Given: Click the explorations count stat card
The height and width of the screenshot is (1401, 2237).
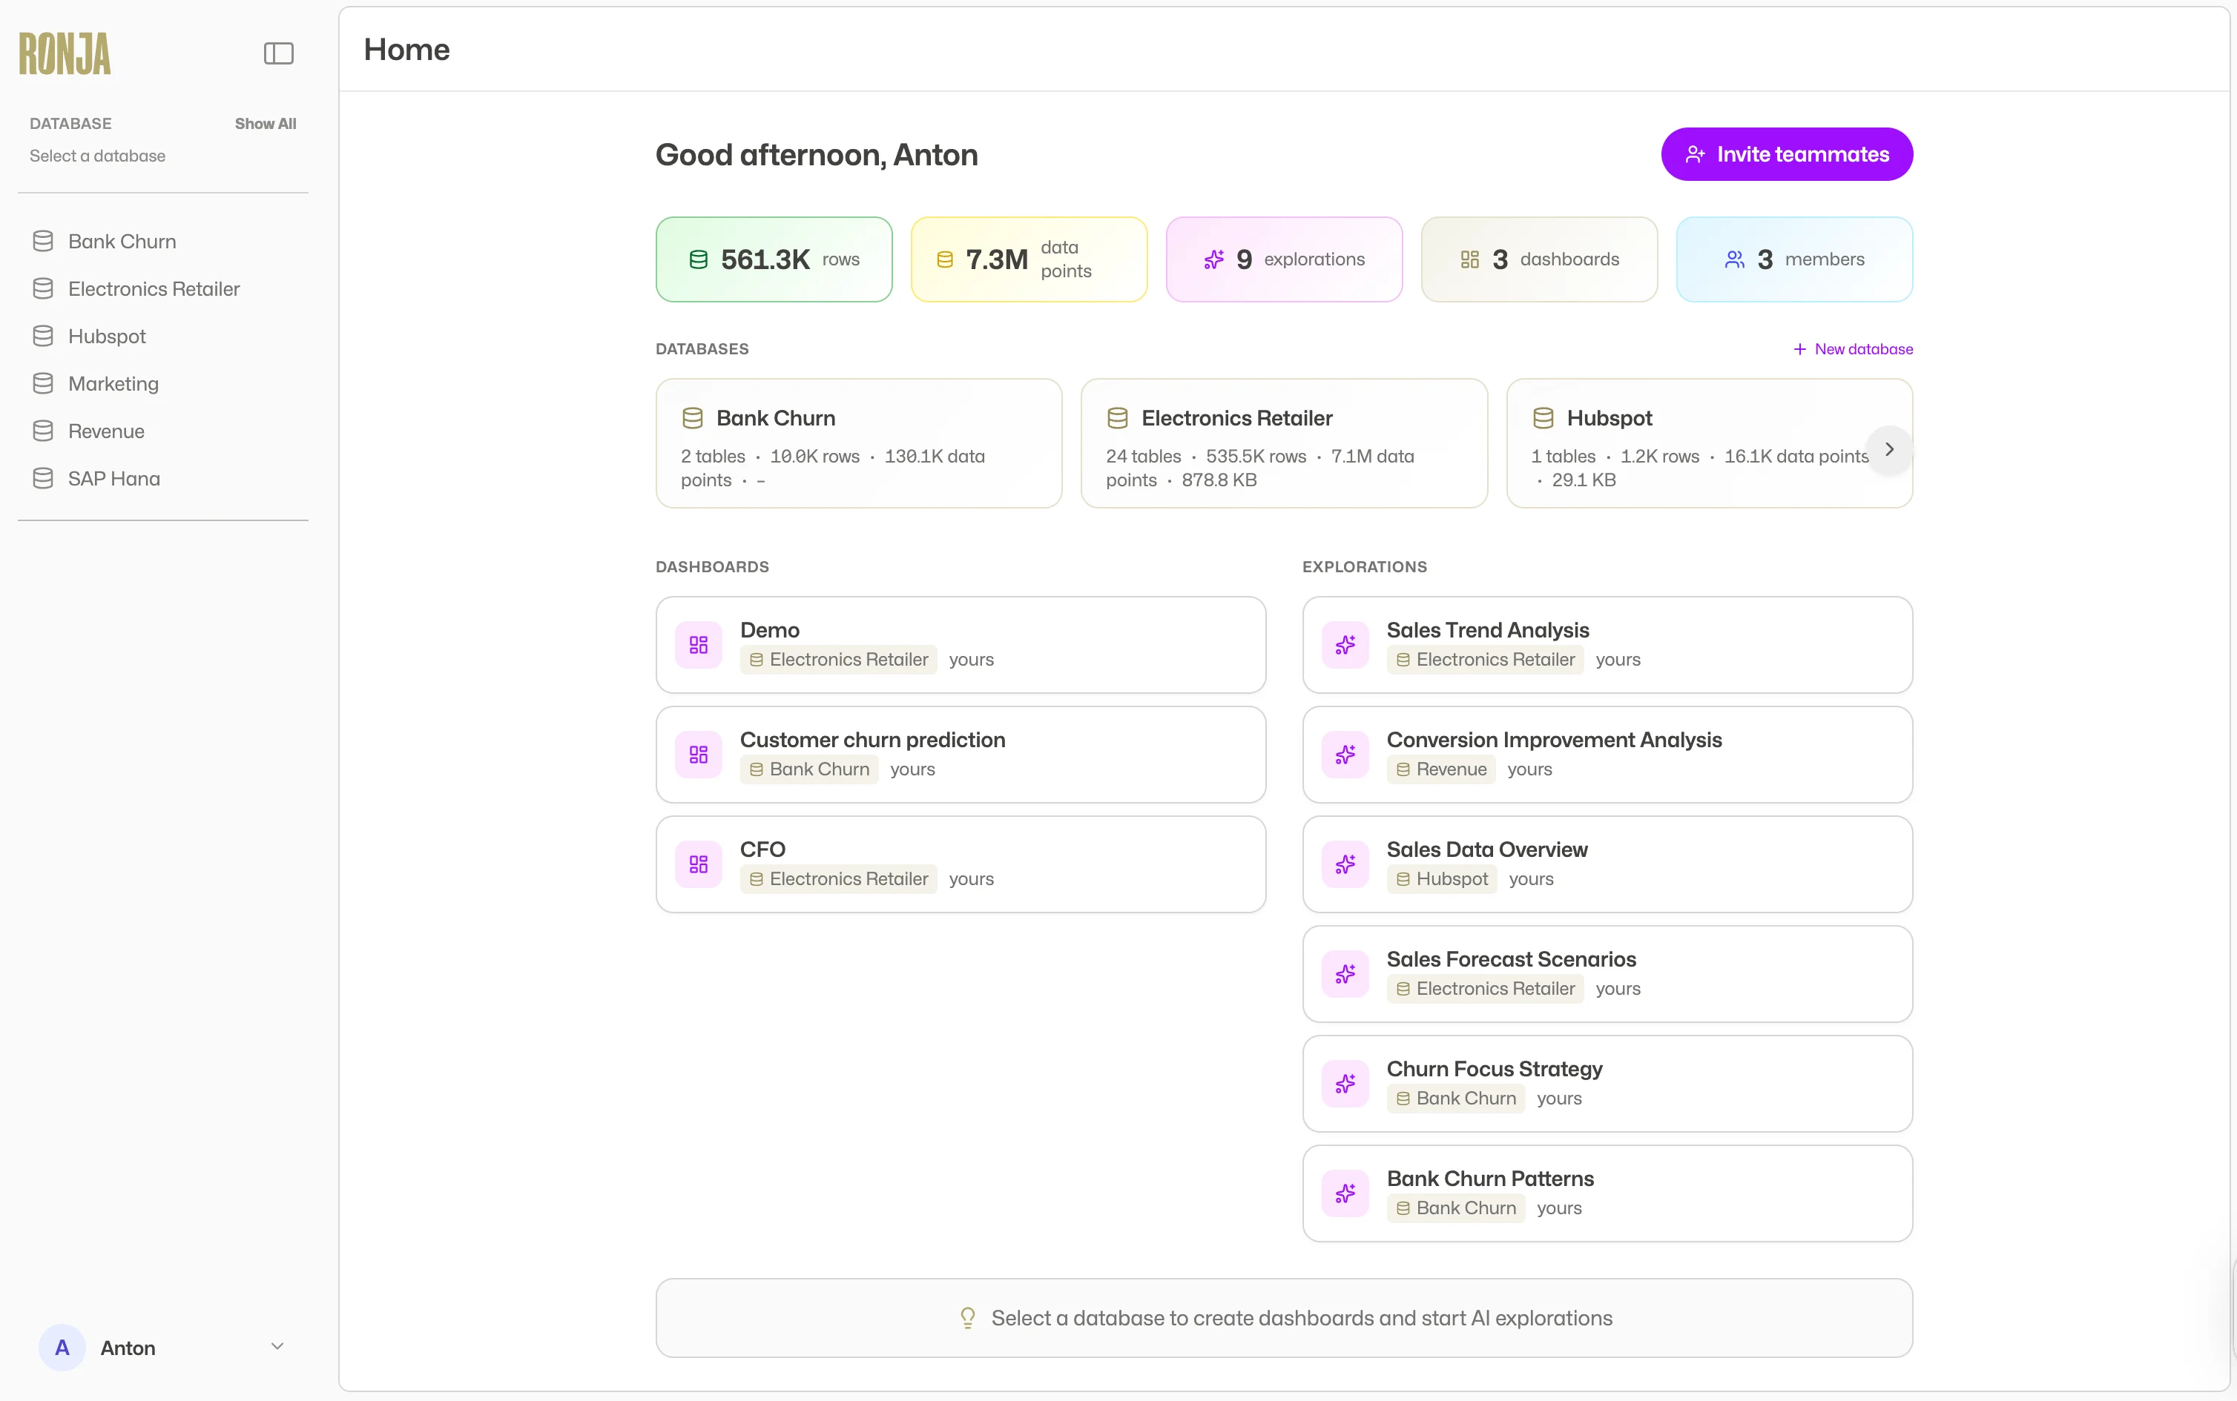Looking at the screenshot, I should click(1283, 259).
